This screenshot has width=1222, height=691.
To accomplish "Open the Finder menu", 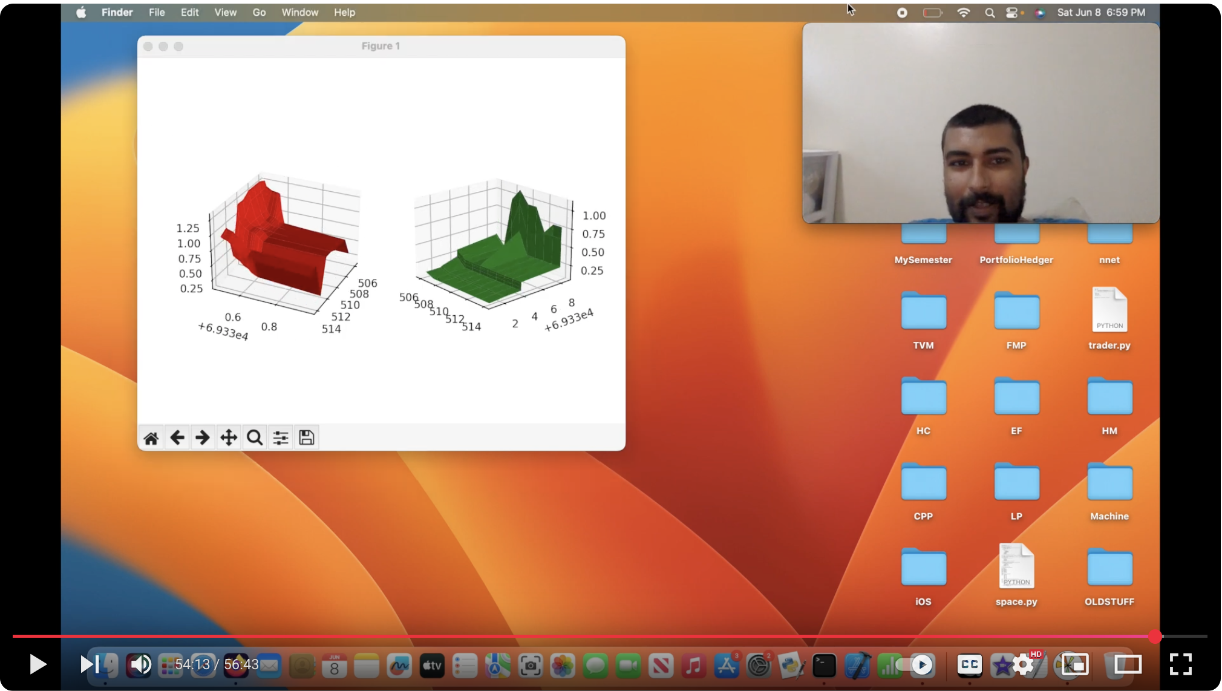I will pyautogui.click(x=117, y=12).
